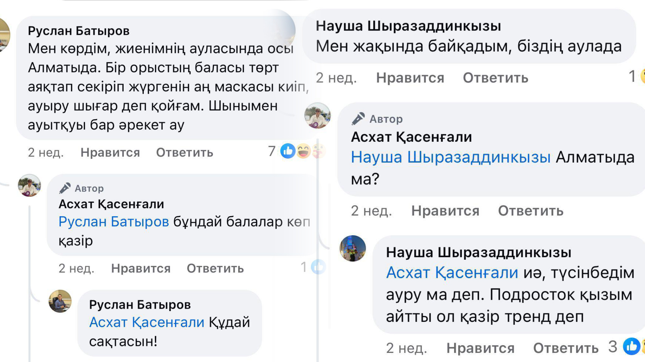Image resolution: width=645 pixels, height=362 pixels.
Task: Open Руслан Батыров's avatar beside 'Құдай сақтасын!' reply
Action: pyautogui.click(x=60, y=301)
